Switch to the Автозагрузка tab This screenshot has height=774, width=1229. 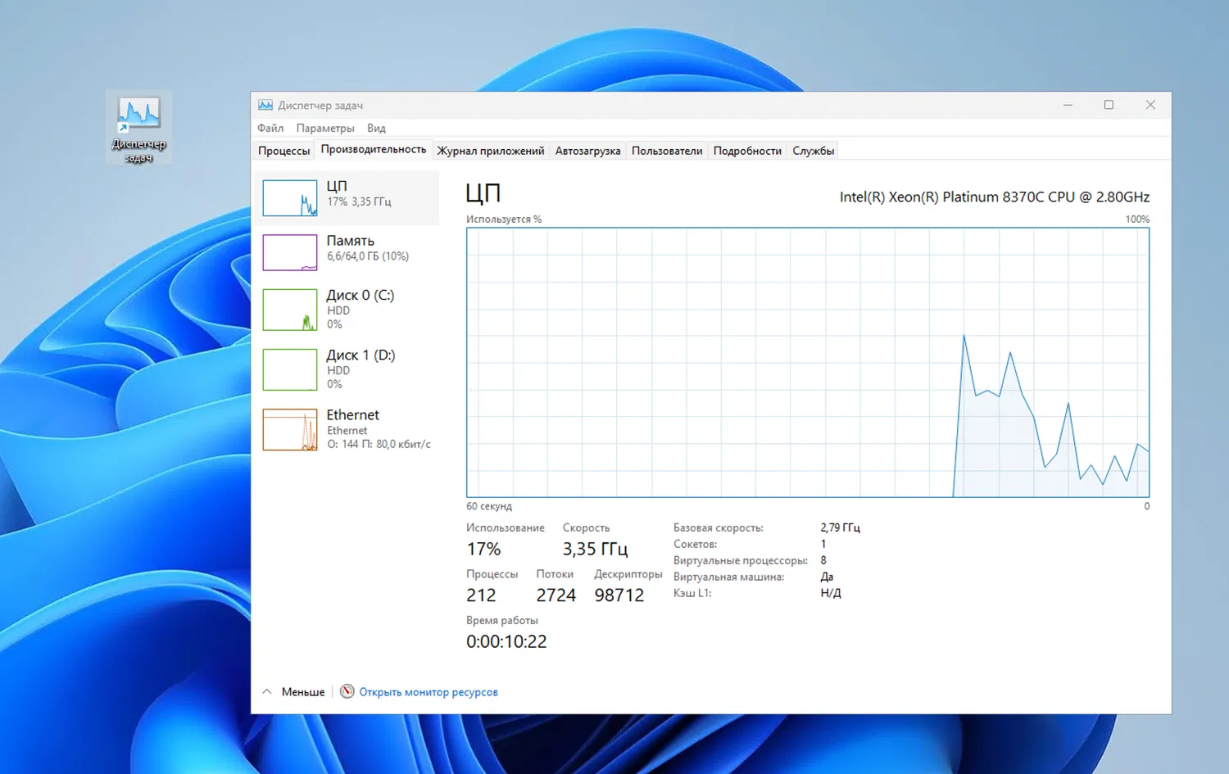pyautogui.click(x=588, y=151)
